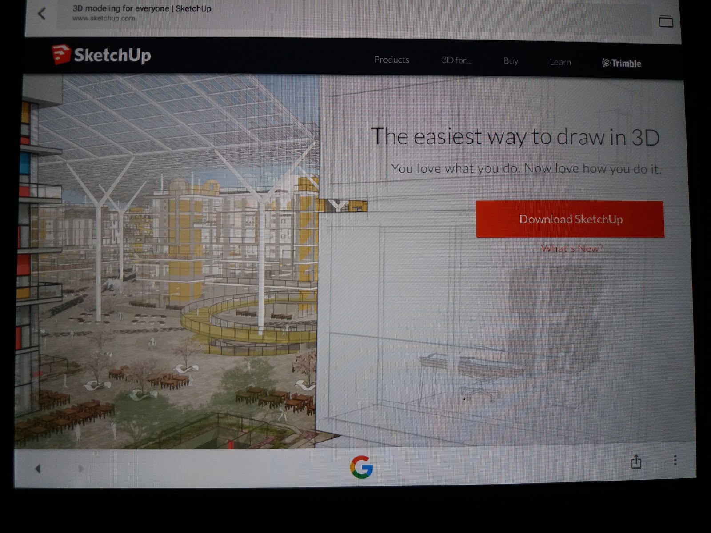Screen dimensions: 711x533
Task: Tap the Google G icon
Action: click(361, 467)
